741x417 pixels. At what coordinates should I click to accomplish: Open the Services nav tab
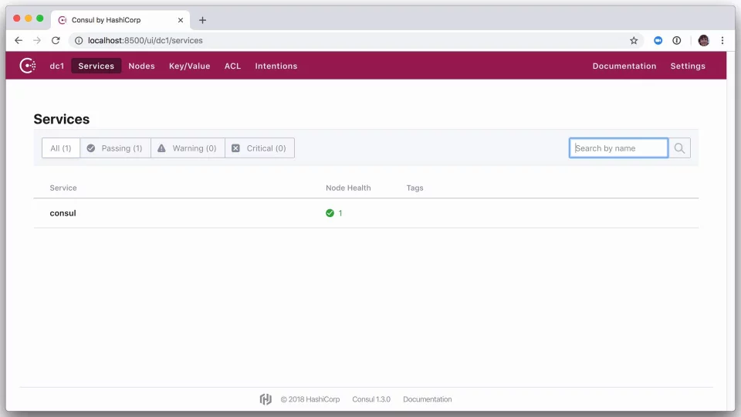[96, 66]
